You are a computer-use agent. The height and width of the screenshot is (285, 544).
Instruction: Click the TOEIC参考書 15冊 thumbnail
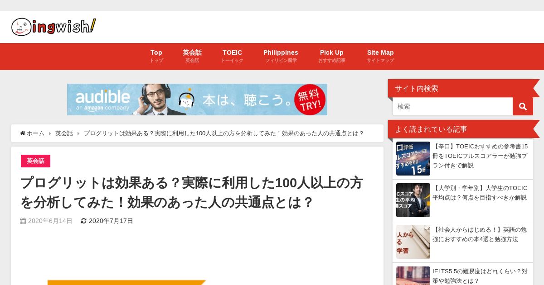click(x=413, y=158)
